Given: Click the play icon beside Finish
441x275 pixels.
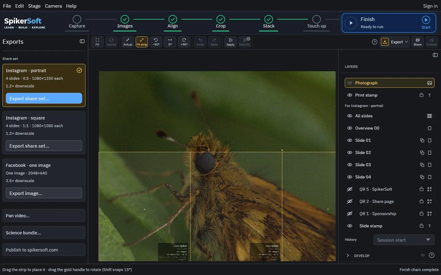Looking at the screenshot, I should [351, 23].
